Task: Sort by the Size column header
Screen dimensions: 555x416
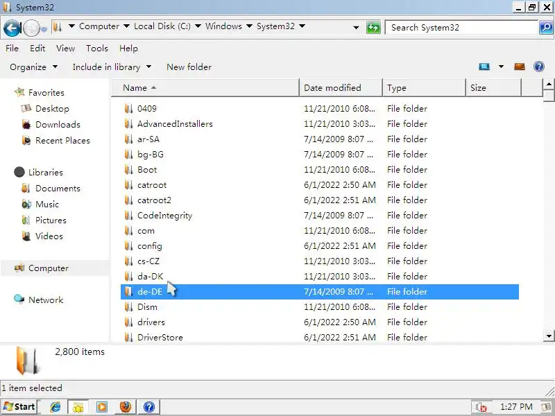Action: (x=493, y=88)
